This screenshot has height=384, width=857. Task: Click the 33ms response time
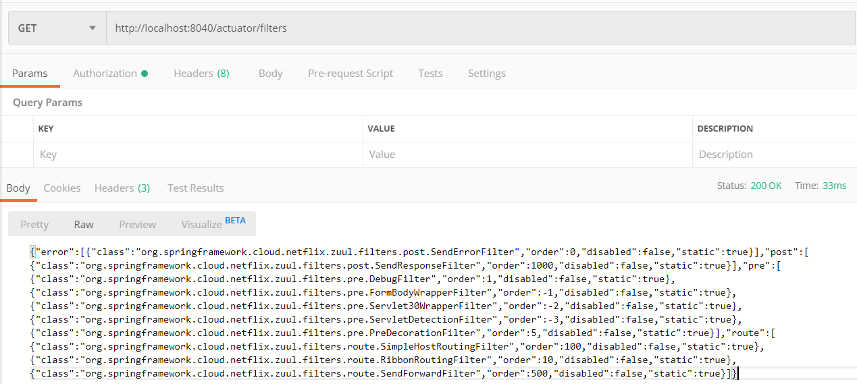(834, 186)
